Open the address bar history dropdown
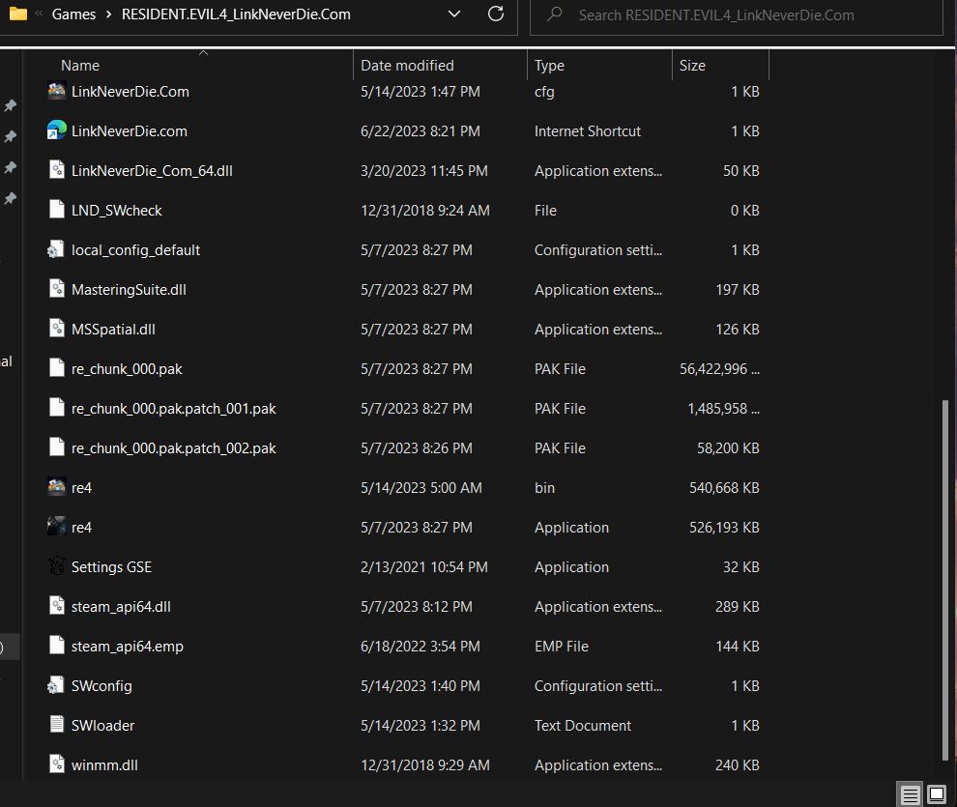 point(454,14)
